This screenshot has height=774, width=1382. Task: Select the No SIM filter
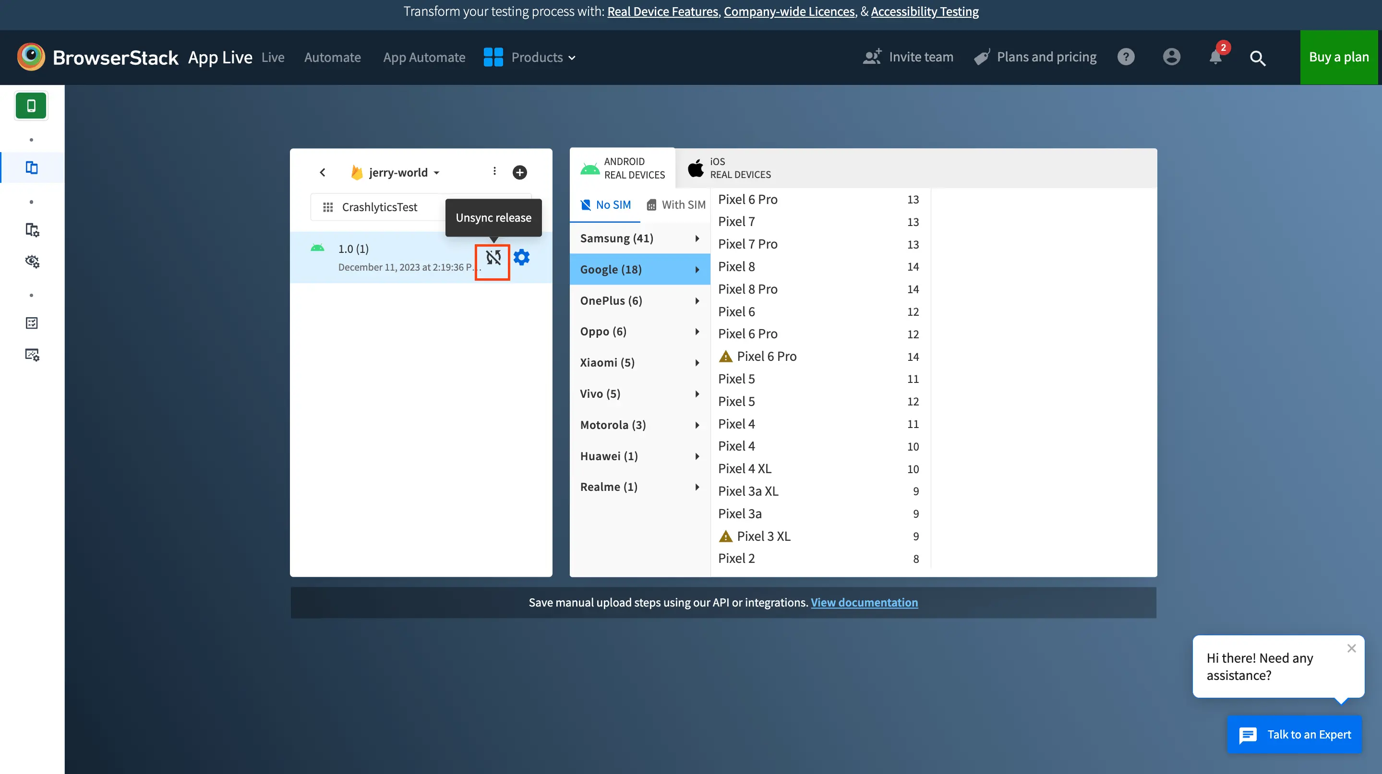[x=606, y=205]
